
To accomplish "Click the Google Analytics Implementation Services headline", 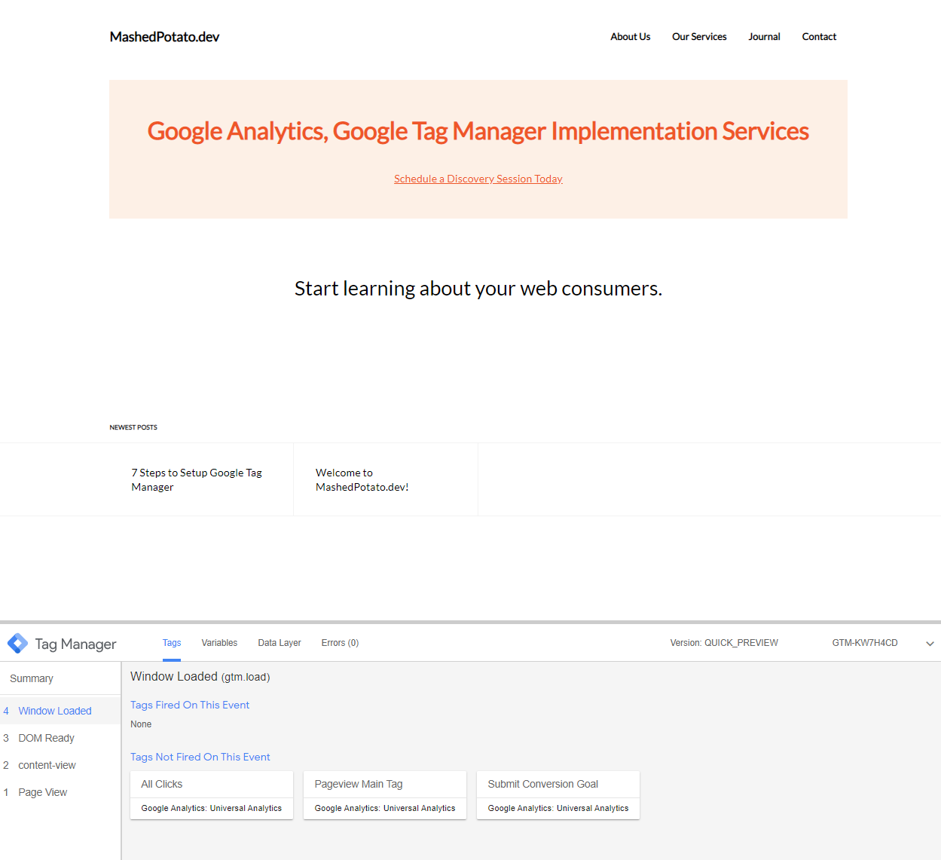I will click(x=478, y=131).
